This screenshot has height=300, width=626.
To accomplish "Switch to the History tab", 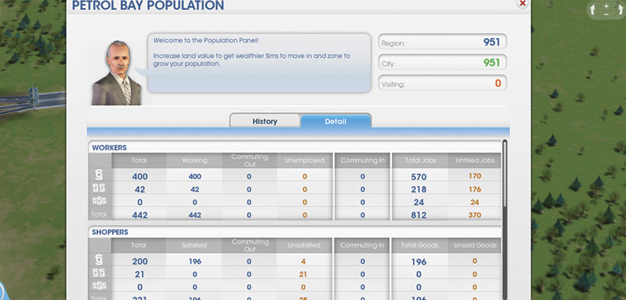I will coord(264,122).
